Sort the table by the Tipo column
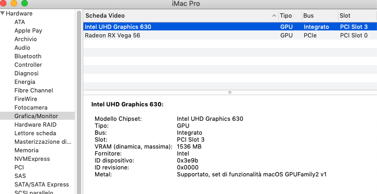The width and height of the screenshot is (377, 194). (290, 15)
